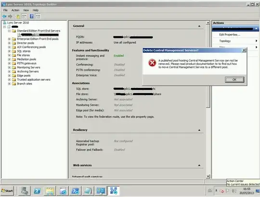Click the Use all configured value
The width and height of the screenshot is (260, 197).
pos(125,42)
